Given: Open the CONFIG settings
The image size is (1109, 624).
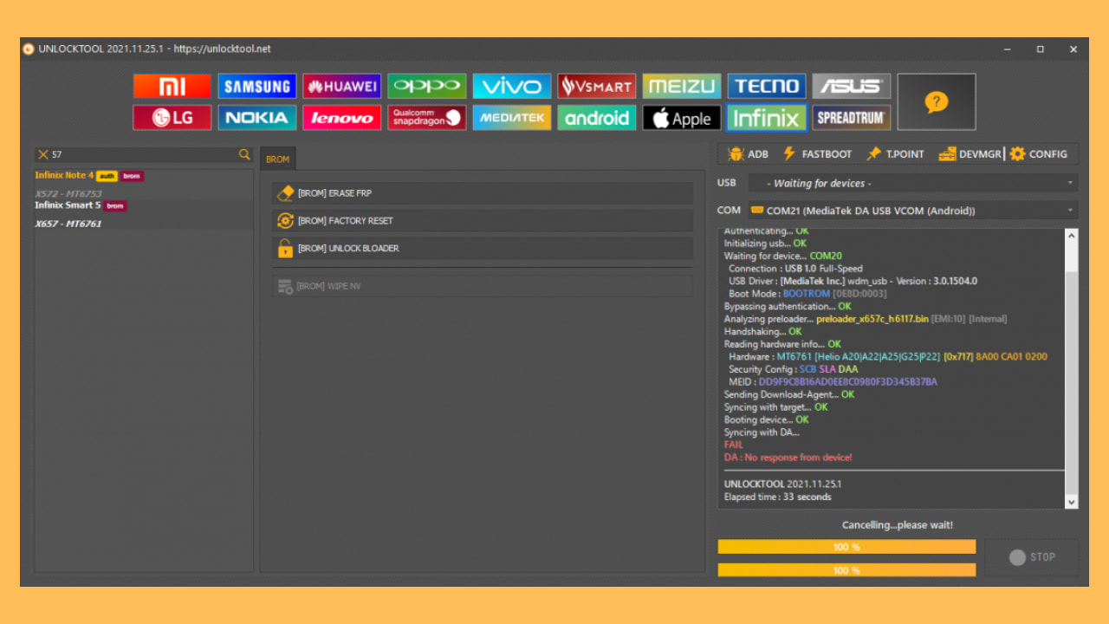Looking at the screenshot, I should coord(1038,154).
